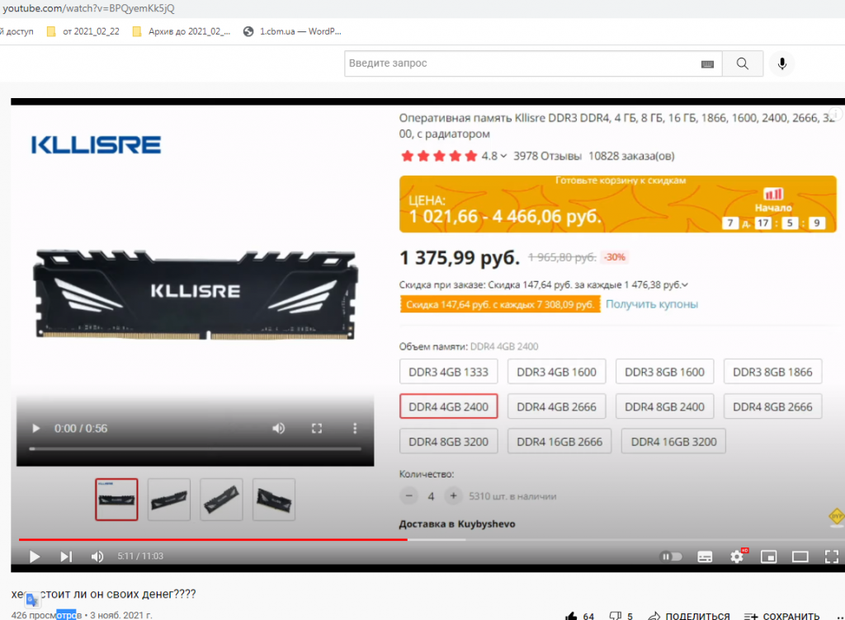Toggle subtitles in the YouTube player
845x620 pixels.
pyautogui.click(x=705, y=557)
